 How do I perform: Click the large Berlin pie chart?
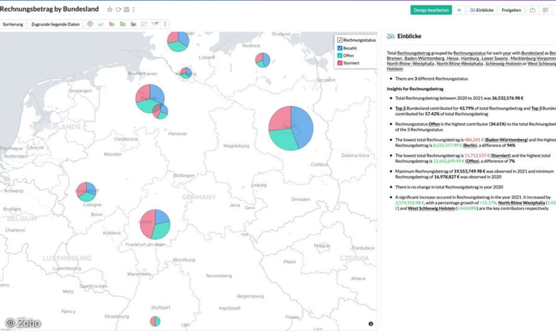[291, 128]
